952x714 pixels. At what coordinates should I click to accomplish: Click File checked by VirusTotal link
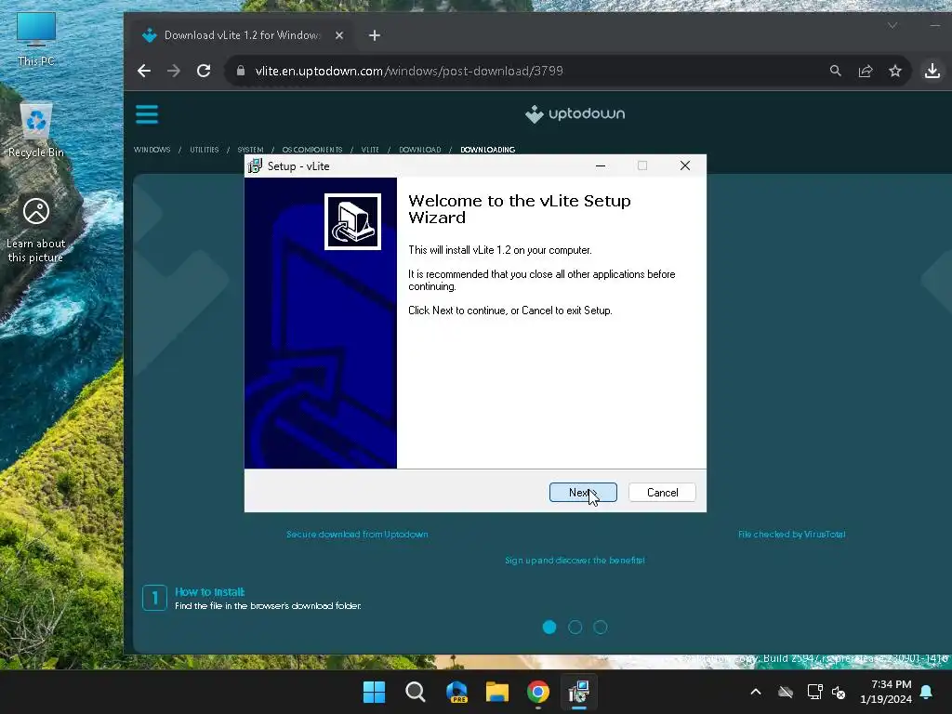[x=792, y=535]
